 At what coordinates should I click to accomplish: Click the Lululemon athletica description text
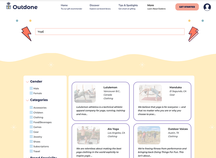[101, 111]
